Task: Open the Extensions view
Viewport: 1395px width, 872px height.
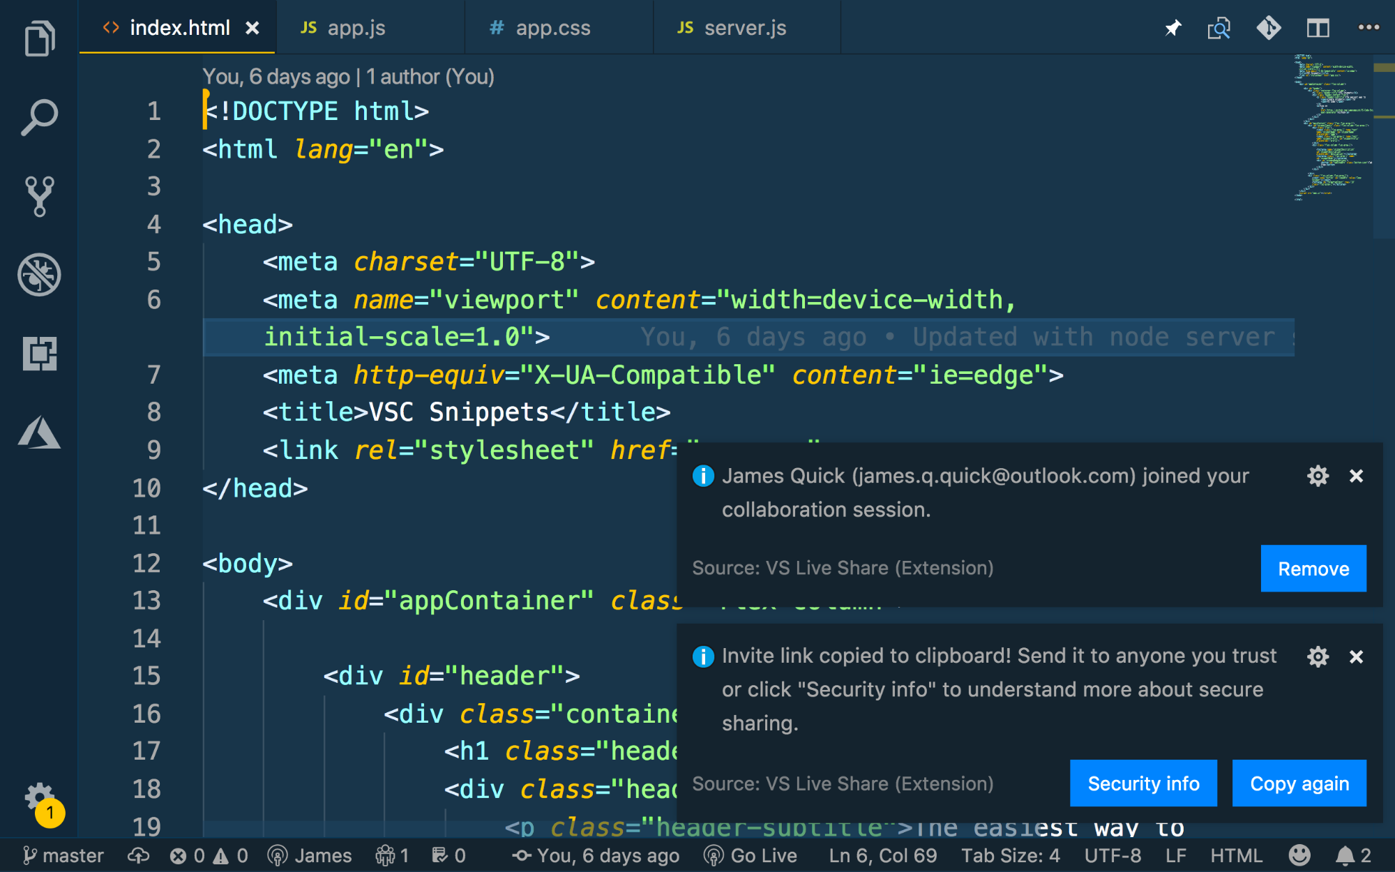Action: coord(40,354)
